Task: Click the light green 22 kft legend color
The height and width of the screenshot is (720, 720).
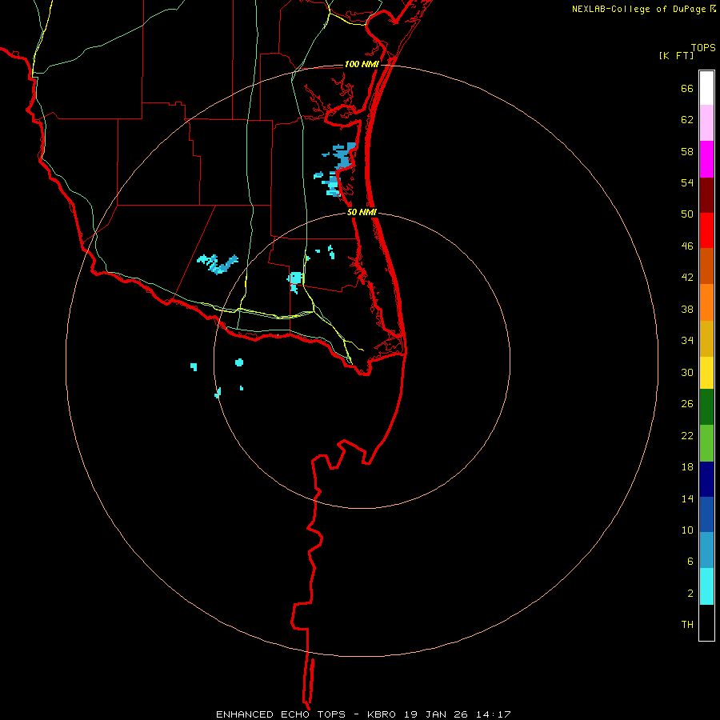Action: [706, 443]
